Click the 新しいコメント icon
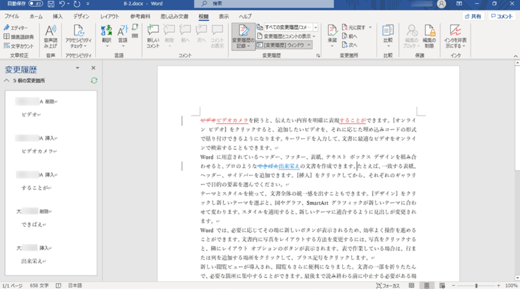This screenshot has width=520, height=289. tap(153, 36)
